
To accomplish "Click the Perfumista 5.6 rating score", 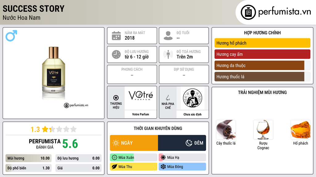I will tap(70, 144).
